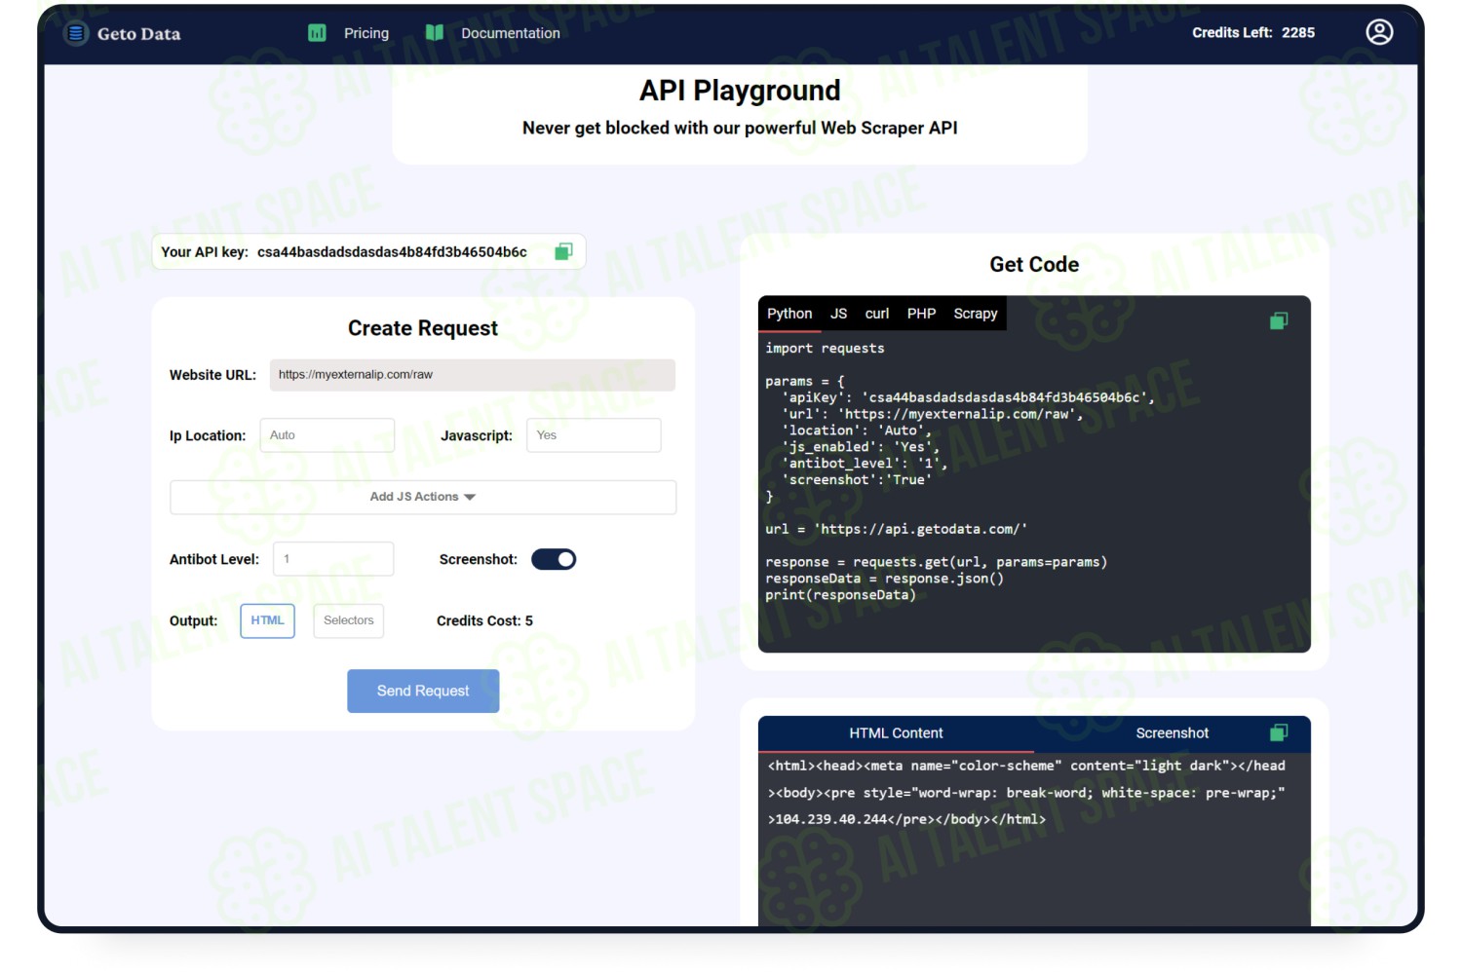Click the Website URL input field
Viewport: 1462px width, 974px height.
(473, 375)
